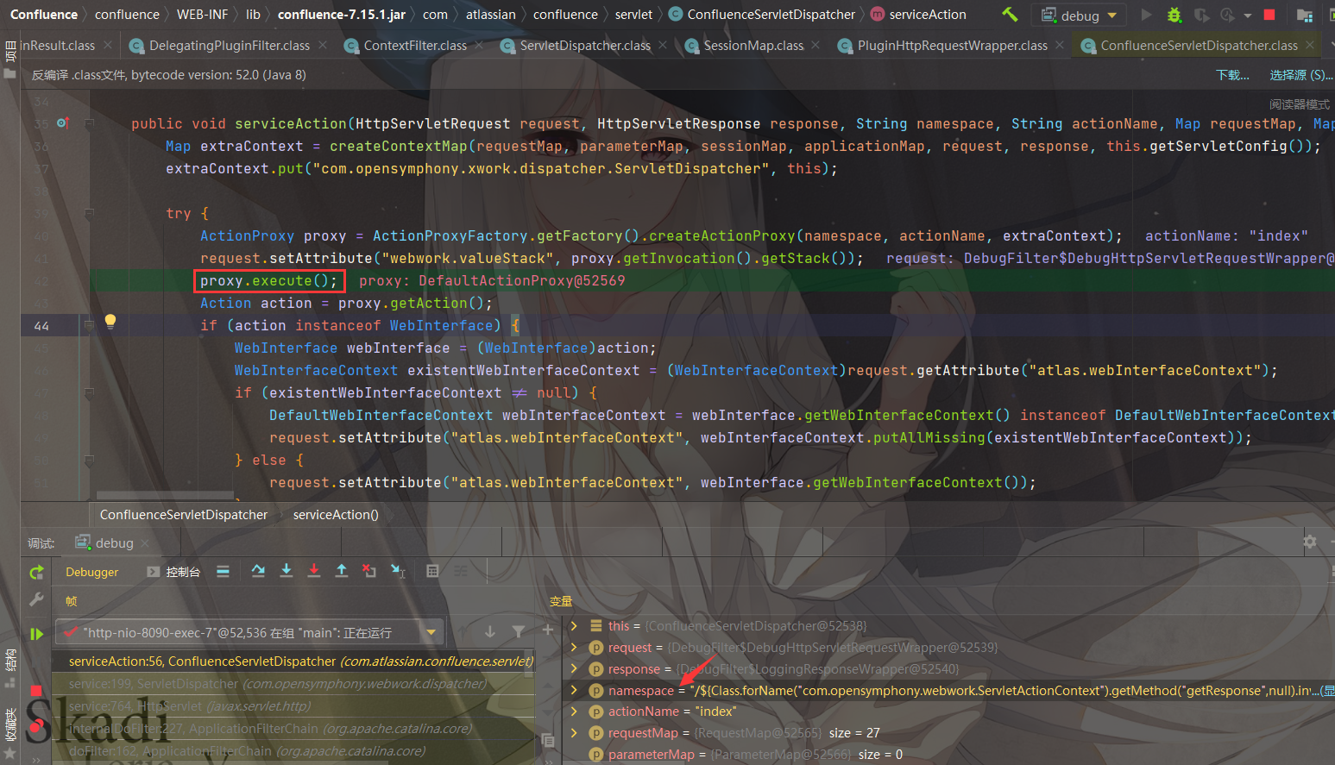Expand the 'request' variable node
This screenshot has width=1335, height=765.
575,647
